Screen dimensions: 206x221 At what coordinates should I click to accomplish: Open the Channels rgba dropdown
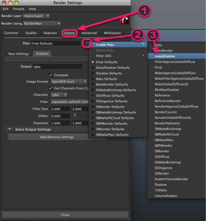(59, 95)
